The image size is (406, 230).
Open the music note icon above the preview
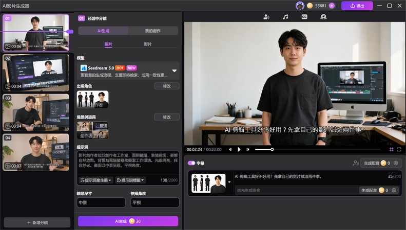pyautogui.click(x=285, y=17)
